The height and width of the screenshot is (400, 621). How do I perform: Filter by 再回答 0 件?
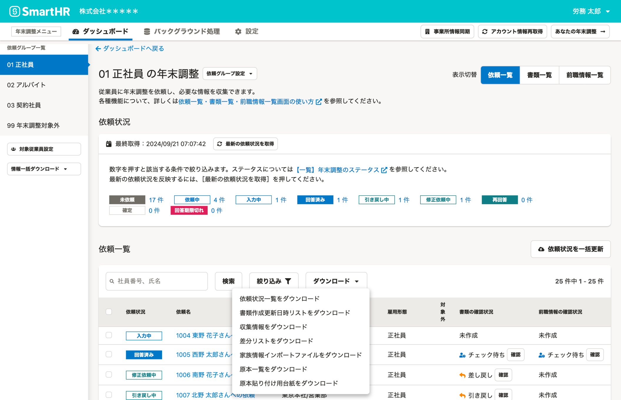tap(527, 200)
